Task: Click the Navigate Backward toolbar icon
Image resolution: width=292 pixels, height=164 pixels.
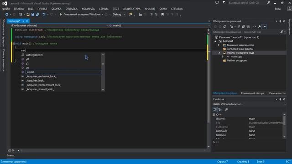Action: tap(7, 14)
